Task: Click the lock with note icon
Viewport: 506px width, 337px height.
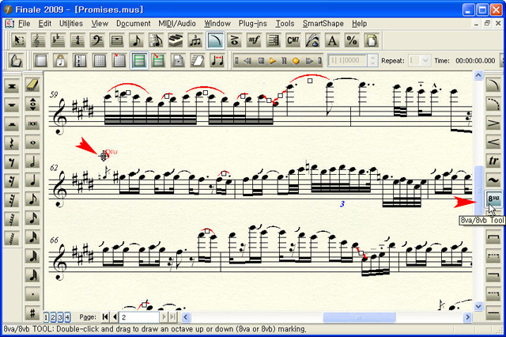Action: coord(60,60)
